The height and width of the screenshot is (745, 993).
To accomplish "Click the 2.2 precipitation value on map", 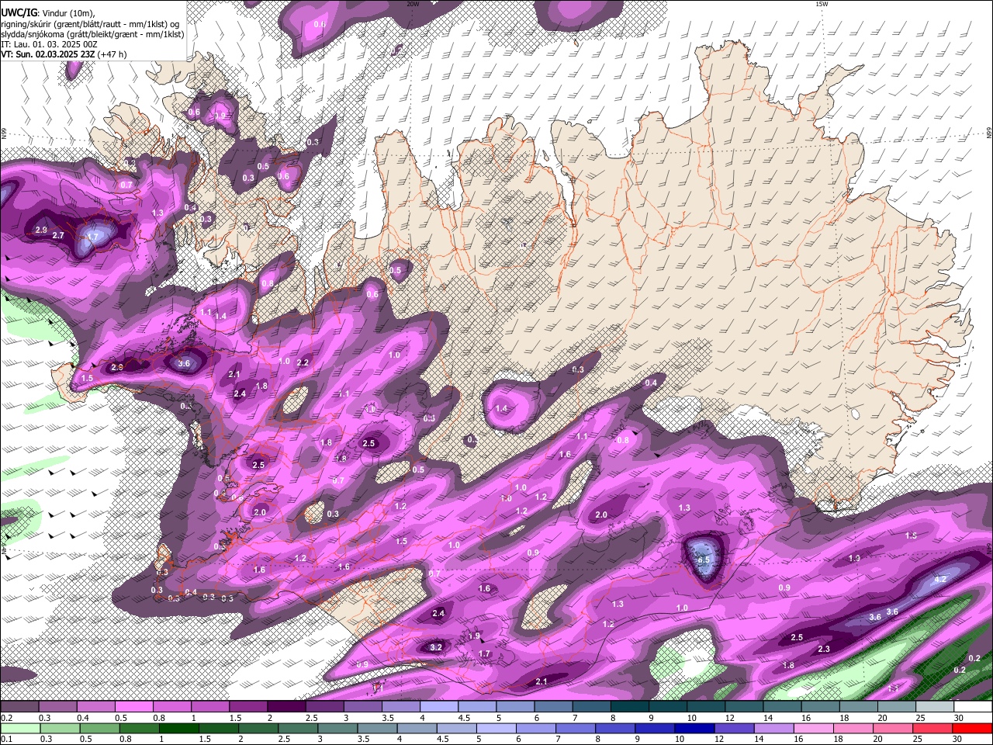I will pos(303,362).
